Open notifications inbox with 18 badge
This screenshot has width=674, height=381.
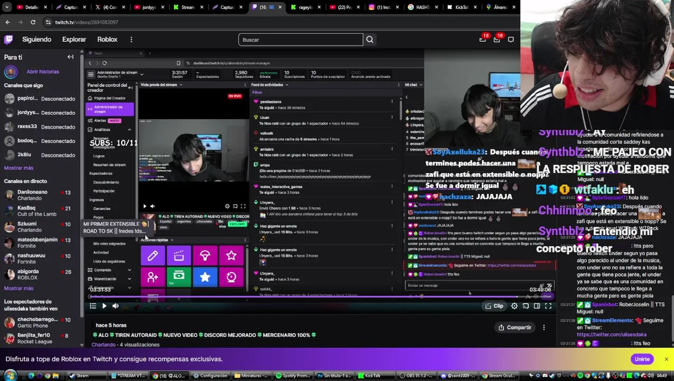point(483,39)
